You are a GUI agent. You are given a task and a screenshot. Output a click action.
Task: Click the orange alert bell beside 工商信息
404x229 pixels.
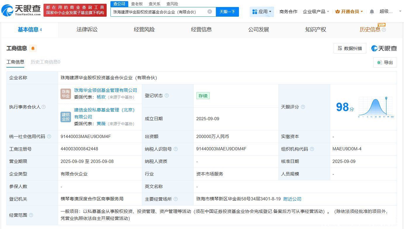[x=33, y=48]
